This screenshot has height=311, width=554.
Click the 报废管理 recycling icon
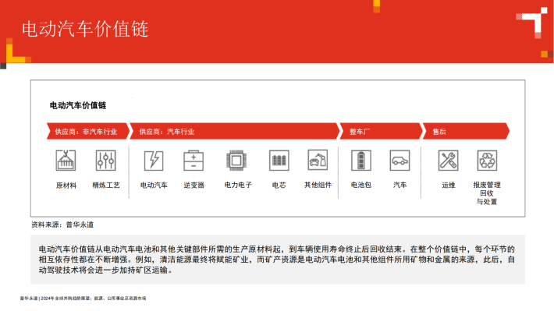487,161
